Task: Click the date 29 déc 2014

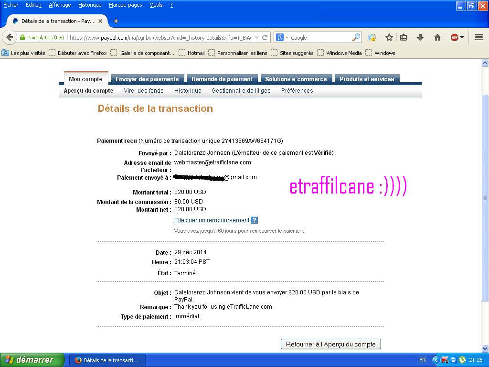Action: (x=190, y=252)
